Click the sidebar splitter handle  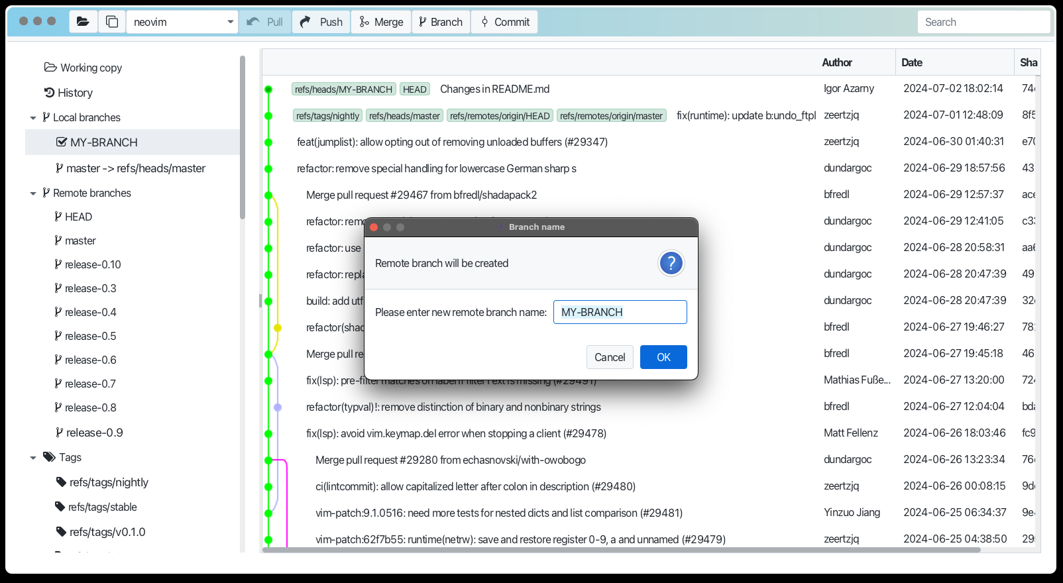coord(260,301)
